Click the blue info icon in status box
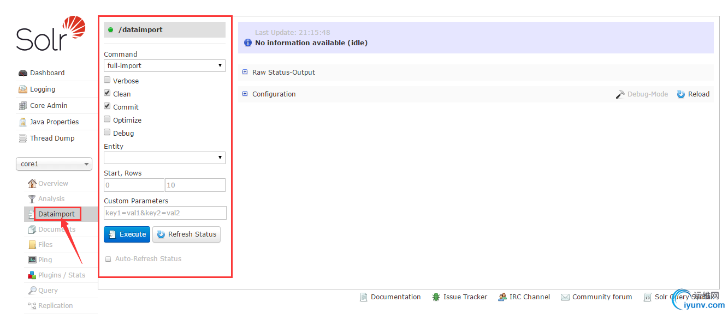Viewport: 728px width, 314px height. pos(248,43)
